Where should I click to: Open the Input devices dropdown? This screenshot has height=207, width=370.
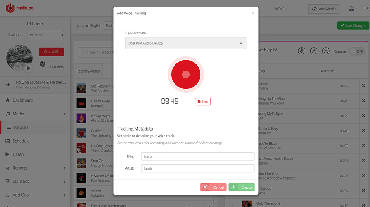pos(186,43)
